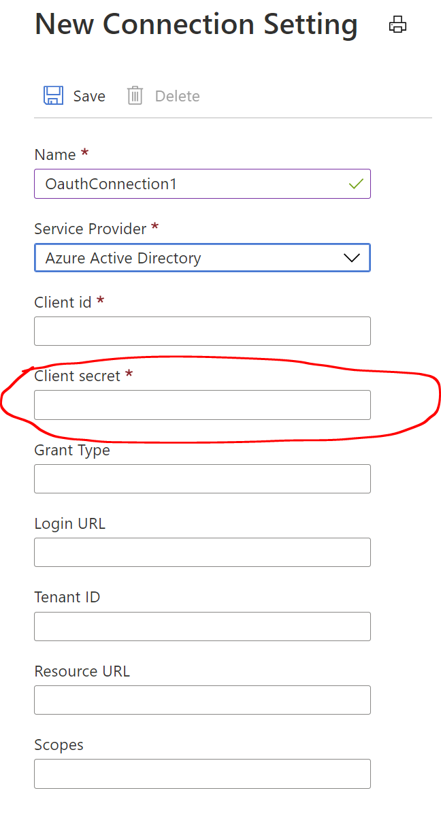Select the Grant Type input box
Image resolution: width=441 pixels, height=814 pixels.
tap(202, 478)
